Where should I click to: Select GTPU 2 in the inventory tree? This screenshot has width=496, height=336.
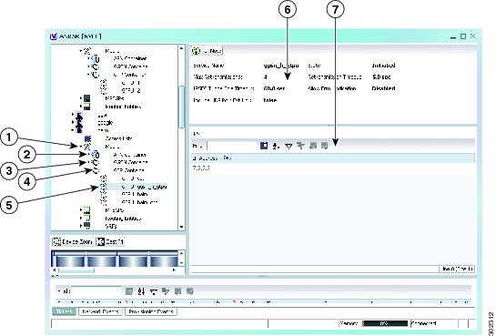coord(131,90)
